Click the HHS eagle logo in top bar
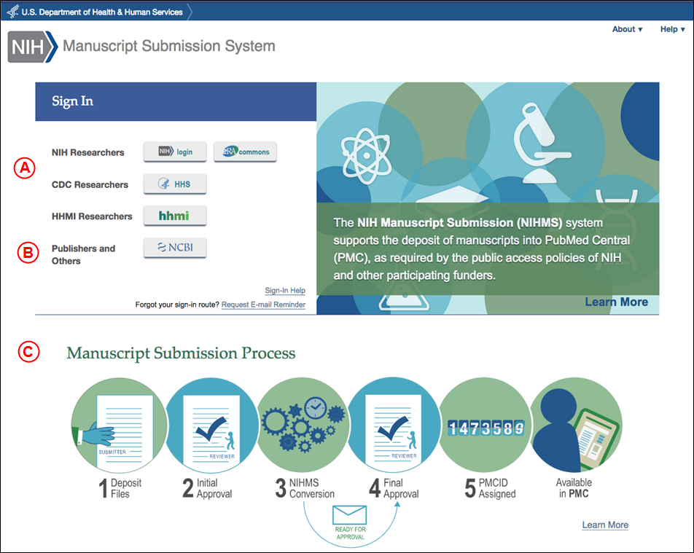This screenshot has height=553, width=694. coord(13,12)
